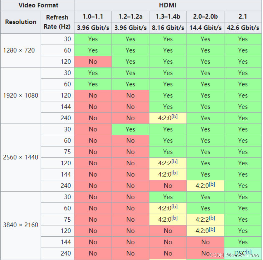Viewport: 263px width, 260px height.
Task: Click the DSC [c] footnote link
Action: (249, 252)
